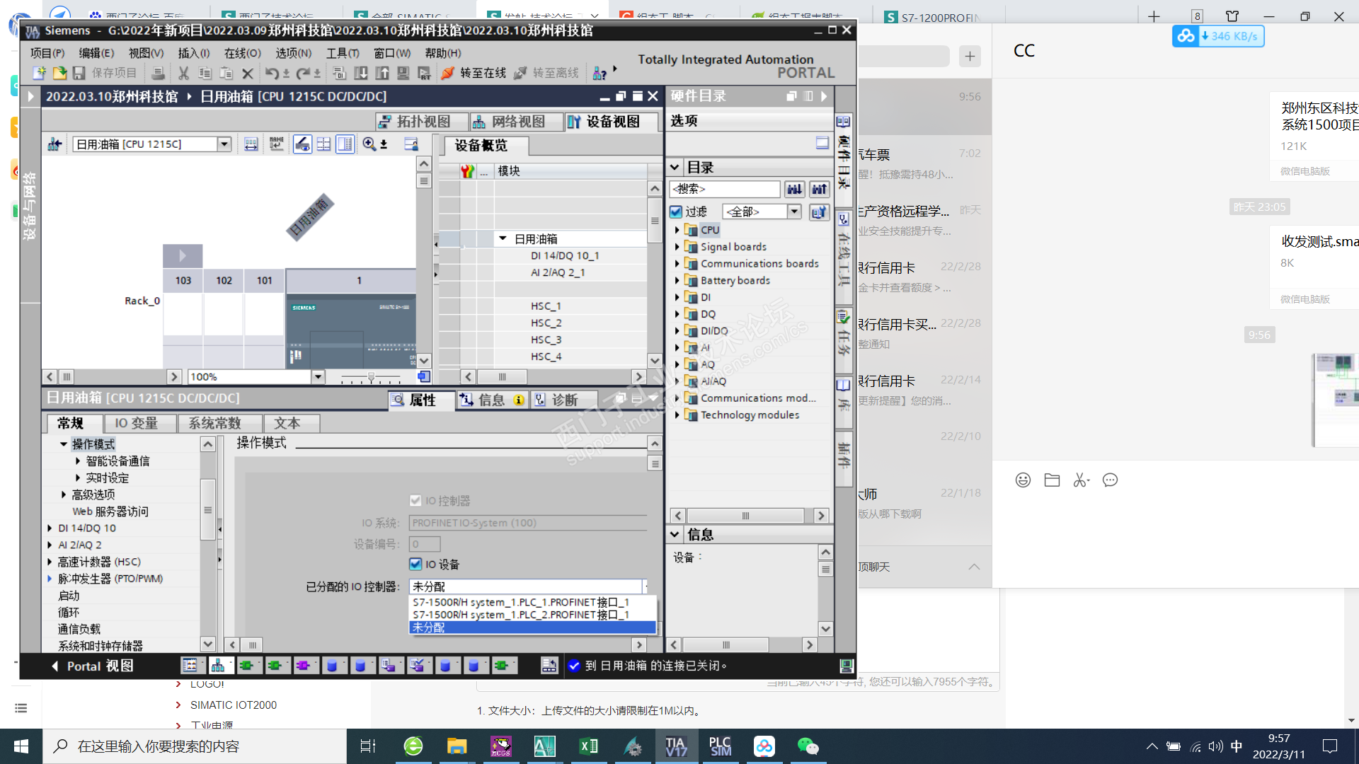Image resolution: width=1359 pixels, height=764 pixels.
Task: Expand the Communications boards catalog folder
Action: coord(677,264)
